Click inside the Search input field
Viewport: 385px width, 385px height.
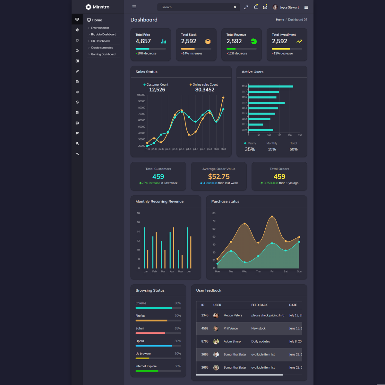[196, 7]
